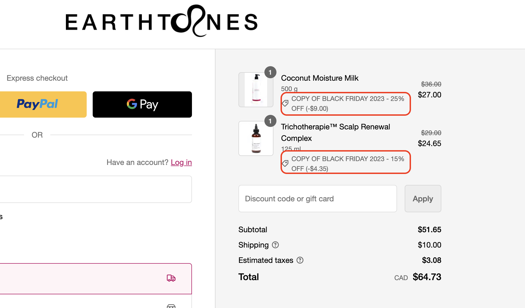
Task: Focus the Discount code or gift card field
Action: pyautogui.click(x=317, y=199)
